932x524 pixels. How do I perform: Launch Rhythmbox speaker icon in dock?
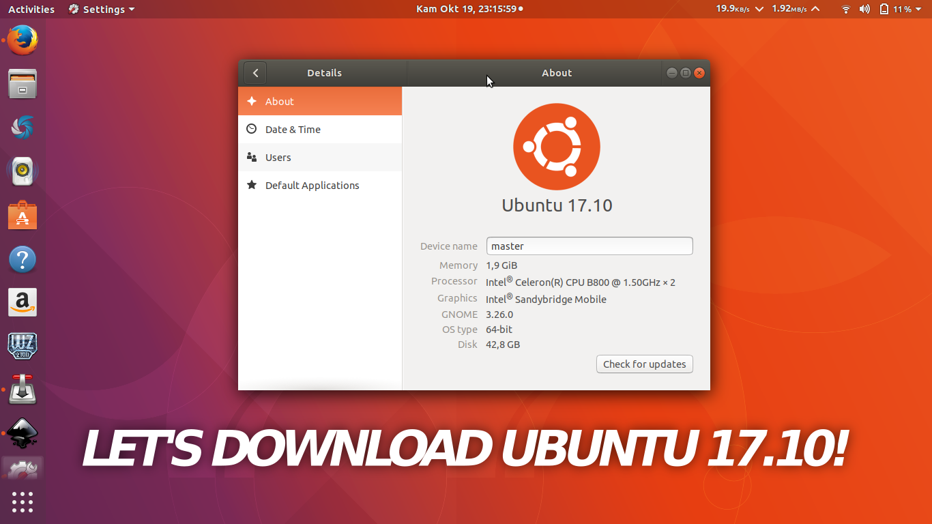point(23,171)
